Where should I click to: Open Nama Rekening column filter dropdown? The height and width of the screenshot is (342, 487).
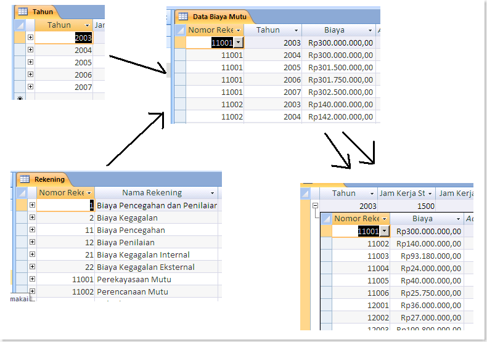point(213,193)
